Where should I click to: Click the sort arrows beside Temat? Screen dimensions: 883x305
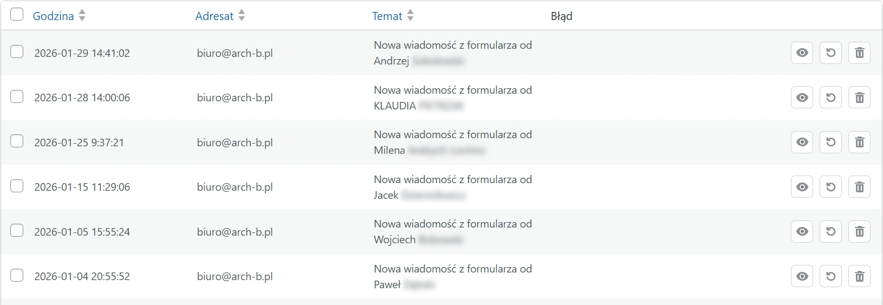pyautogui.click(x=411, y=16)
